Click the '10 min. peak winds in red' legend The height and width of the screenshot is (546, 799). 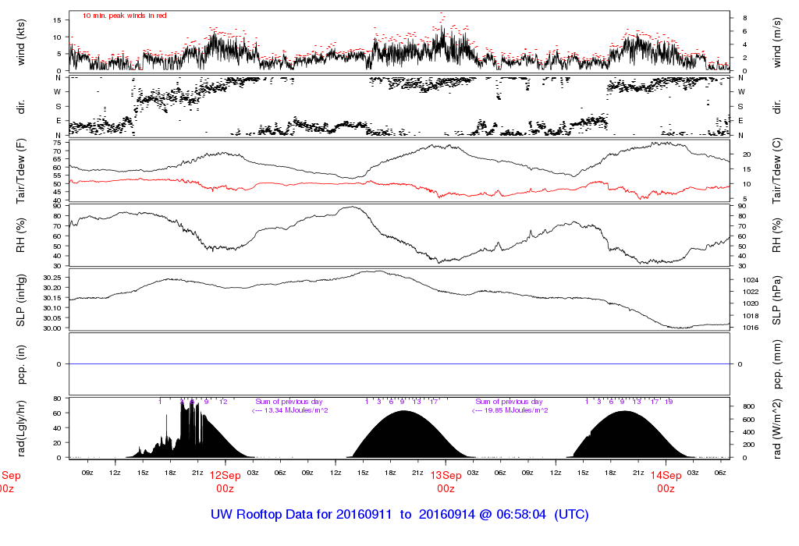[124, 16]
